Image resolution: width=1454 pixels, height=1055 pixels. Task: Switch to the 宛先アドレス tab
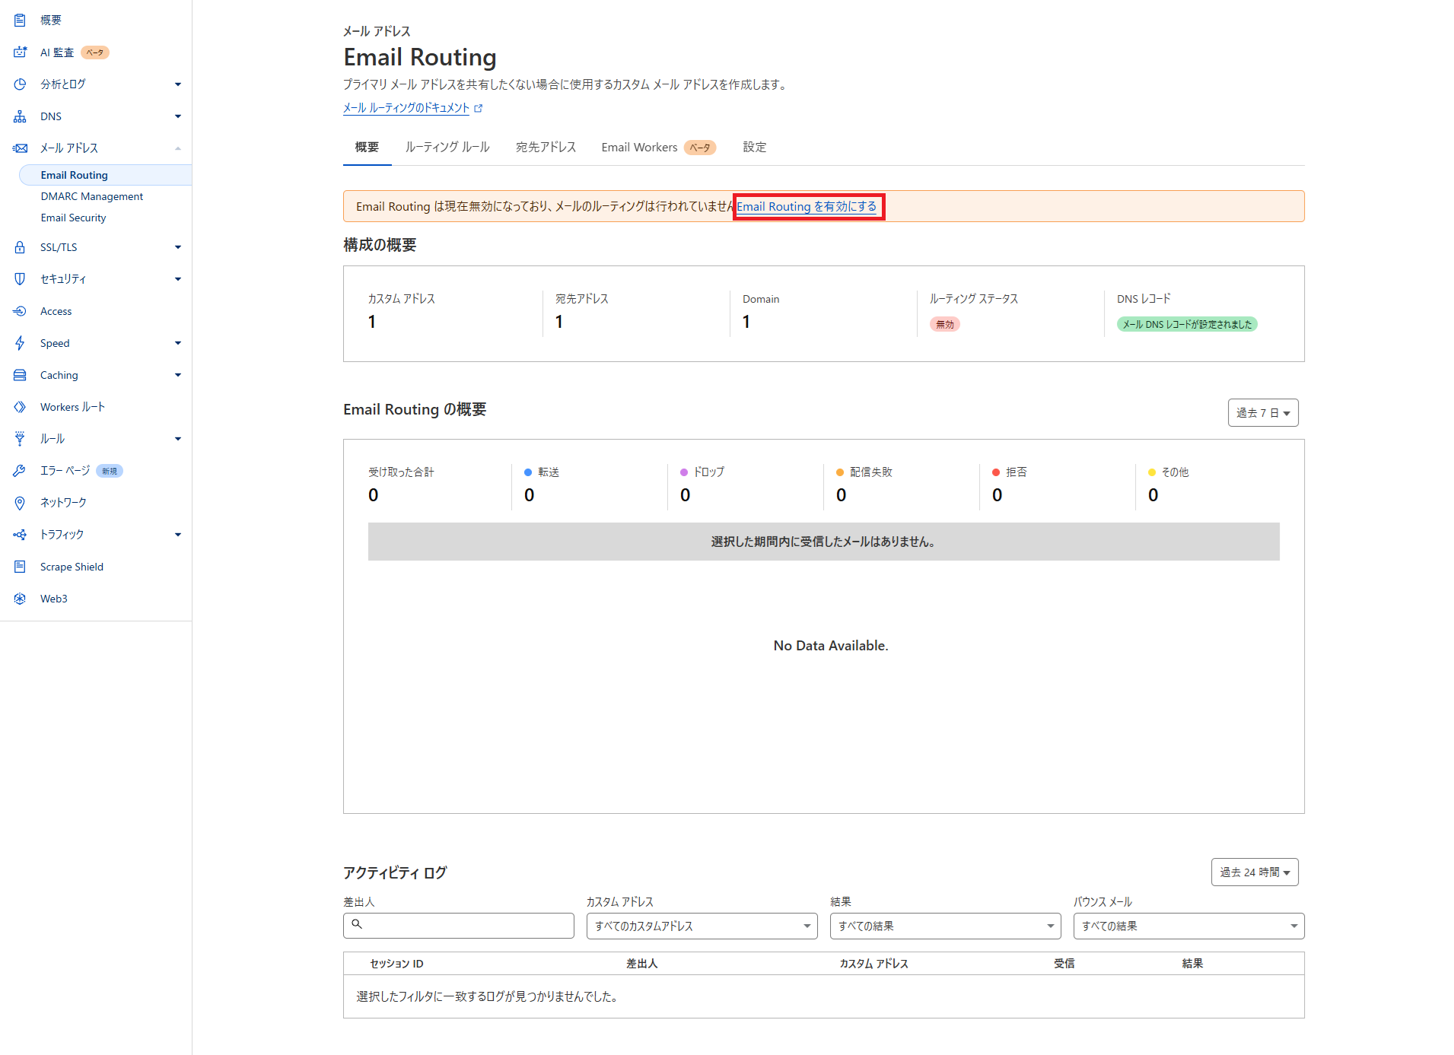coord(546,148)
